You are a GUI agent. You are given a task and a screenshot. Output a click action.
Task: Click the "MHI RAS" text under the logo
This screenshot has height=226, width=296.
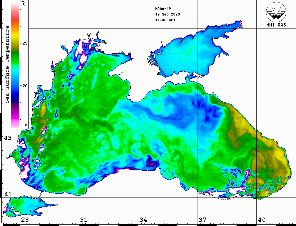276,25
